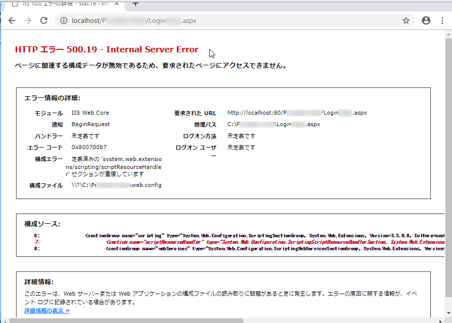Click the forward navigation arrow
452x323 pixels.
tap(28, 20)
